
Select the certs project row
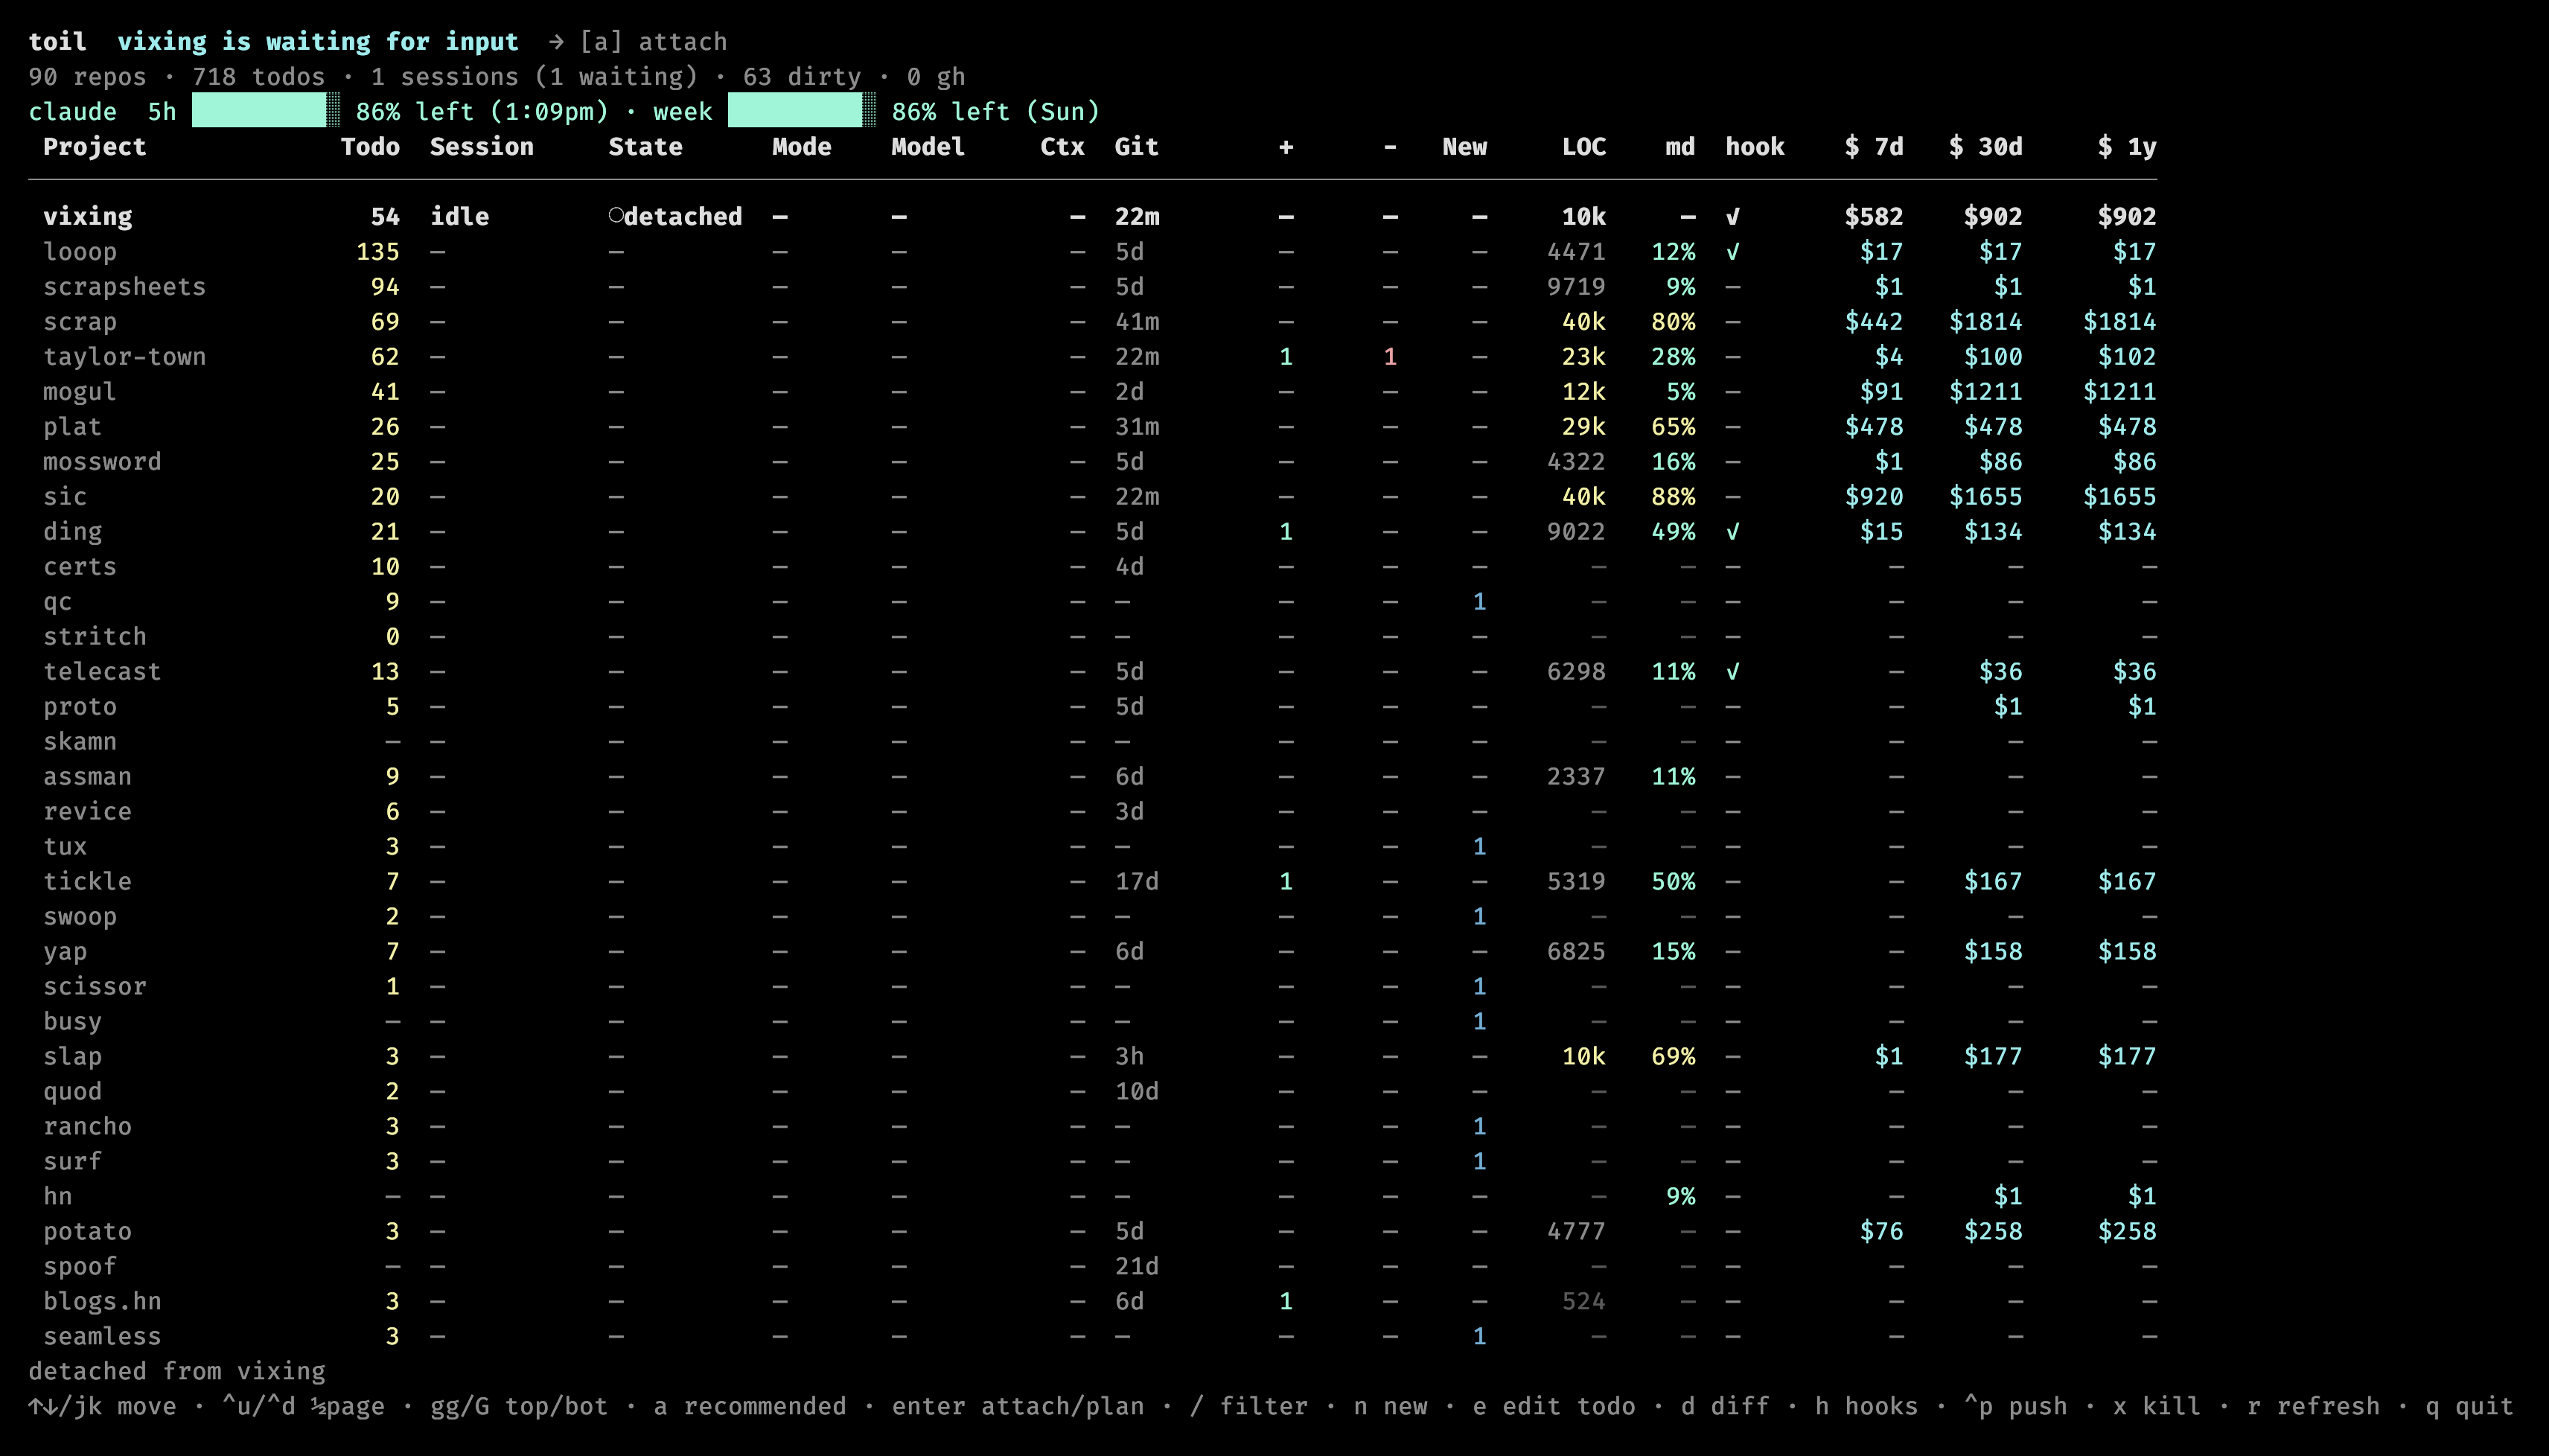pyautogui.click(x=1093, y=567)
